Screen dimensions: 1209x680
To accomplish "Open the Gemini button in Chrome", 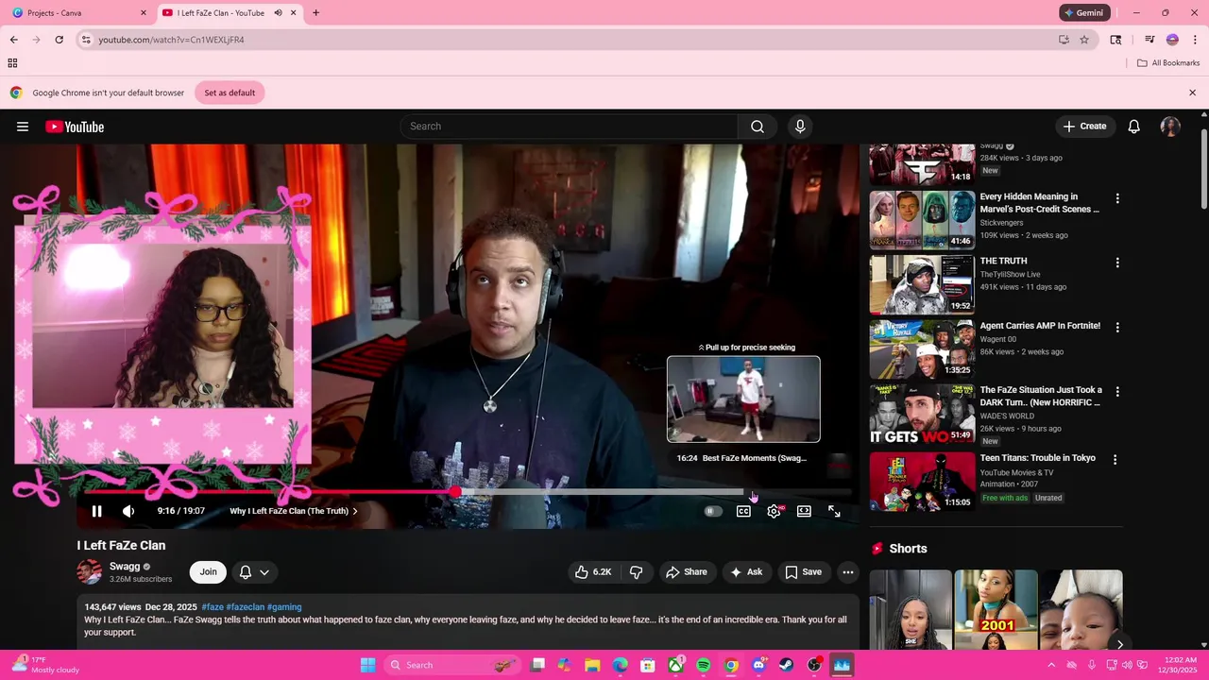I will (1082, 13).
